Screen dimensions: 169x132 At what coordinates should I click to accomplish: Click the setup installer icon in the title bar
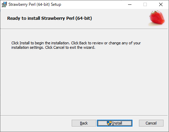(x=4, y=4)
